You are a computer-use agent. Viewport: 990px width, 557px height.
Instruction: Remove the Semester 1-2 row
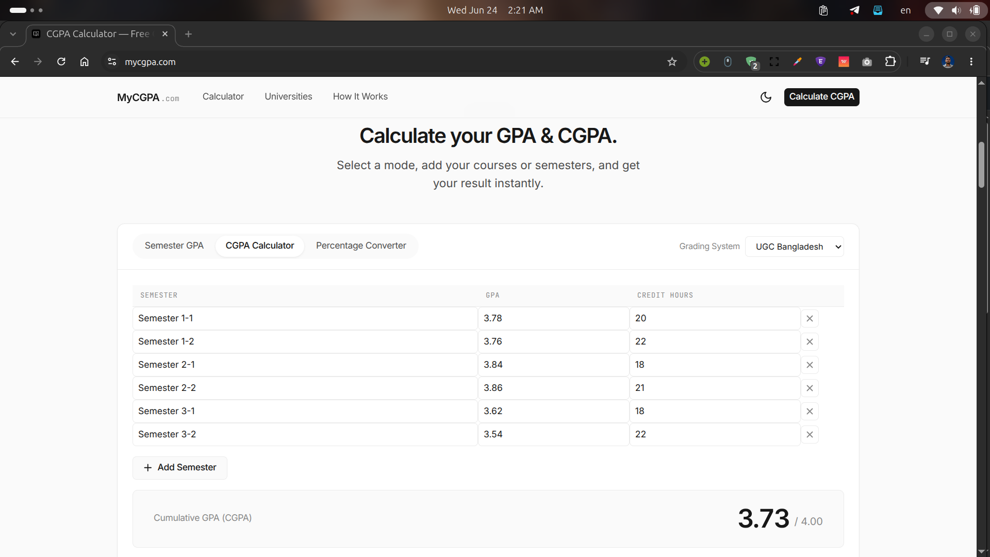coord(810,342)
